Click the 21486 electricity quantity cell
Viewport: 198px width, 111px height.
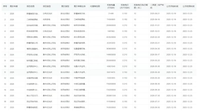coord(111,13)
